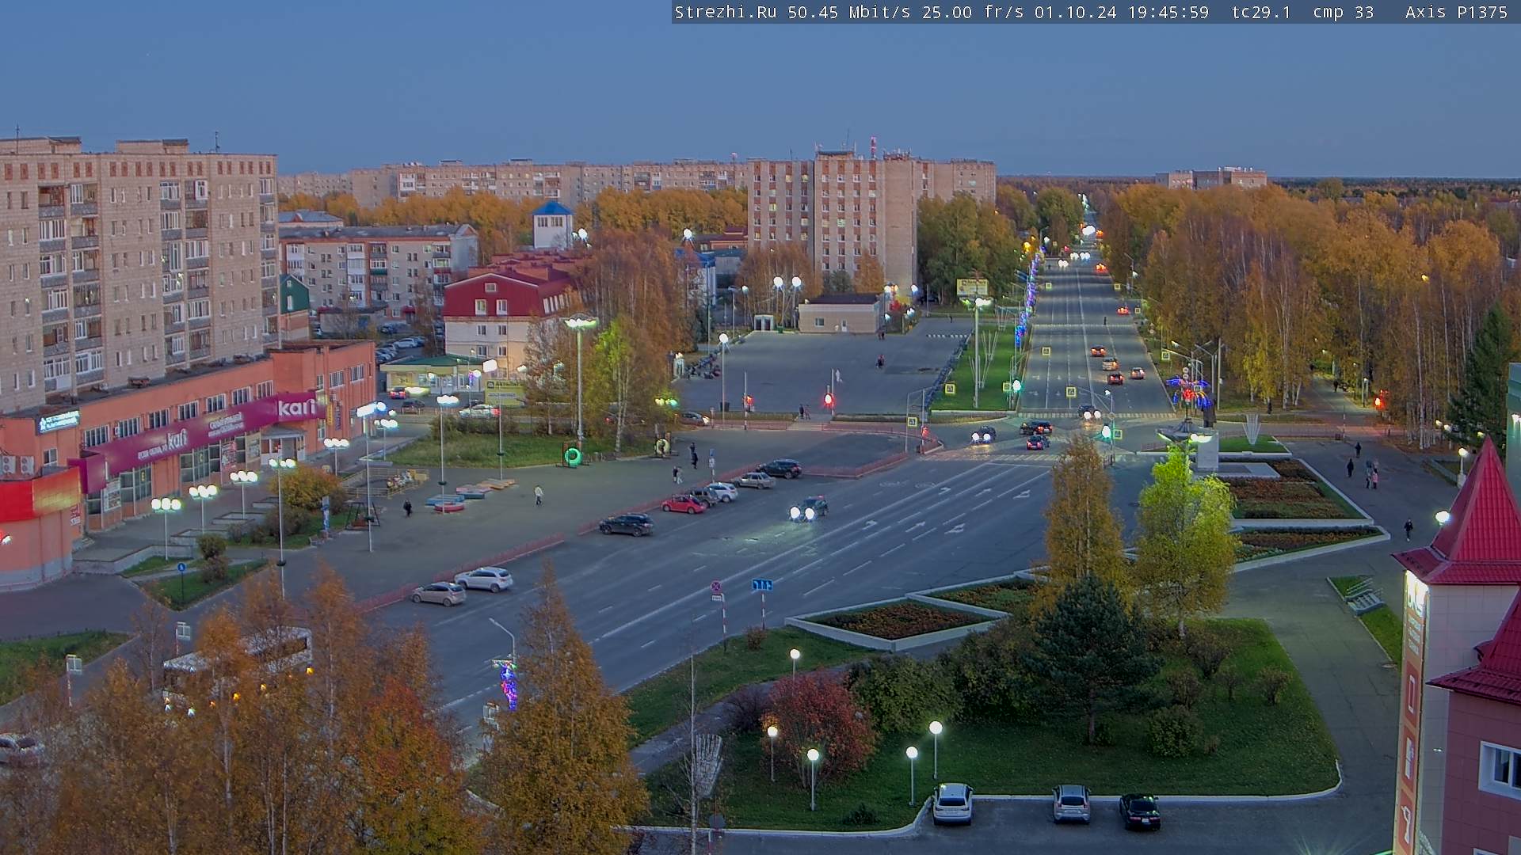Click the kari store sign

coord(297,408)
